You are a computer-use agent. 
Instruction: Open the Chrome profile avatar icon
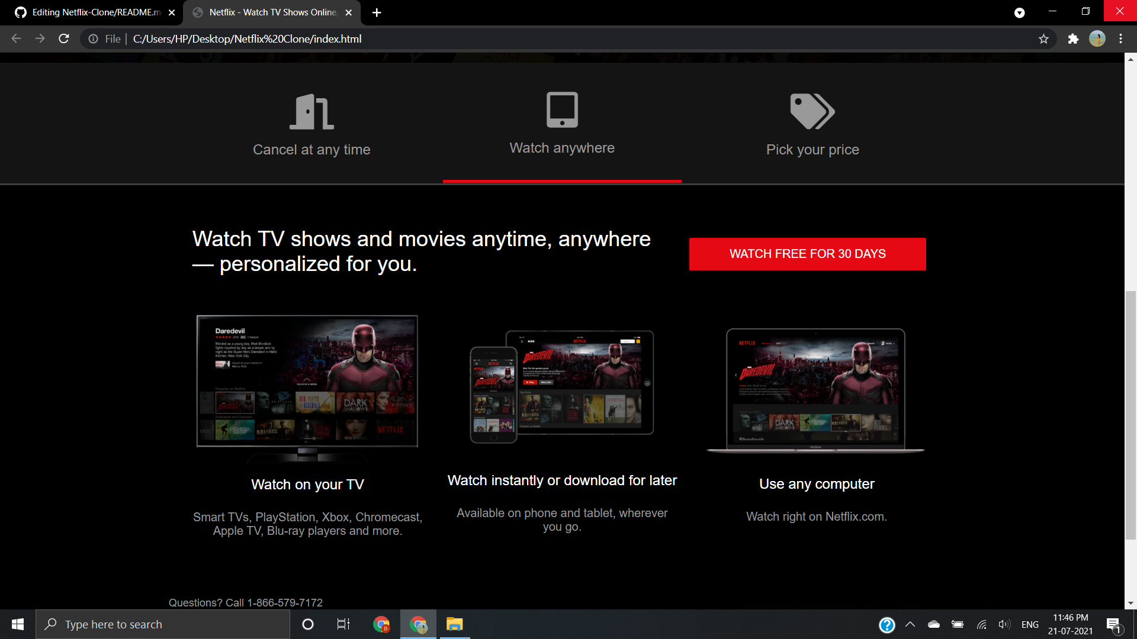coord(1098,39)
